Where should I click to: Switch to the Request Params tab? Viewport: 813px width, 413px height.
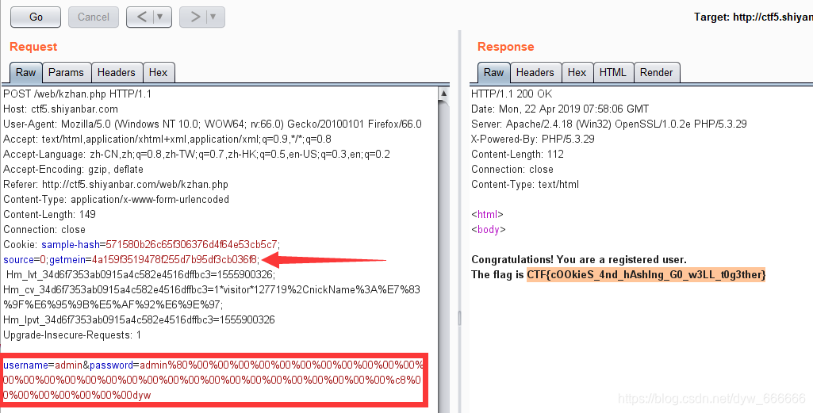66,73
